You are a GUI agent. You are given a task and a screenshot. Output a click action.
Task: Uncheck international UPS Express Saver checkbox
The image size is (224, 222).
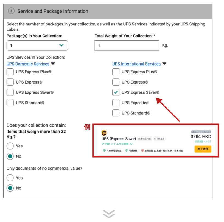[x=116, y=92]
